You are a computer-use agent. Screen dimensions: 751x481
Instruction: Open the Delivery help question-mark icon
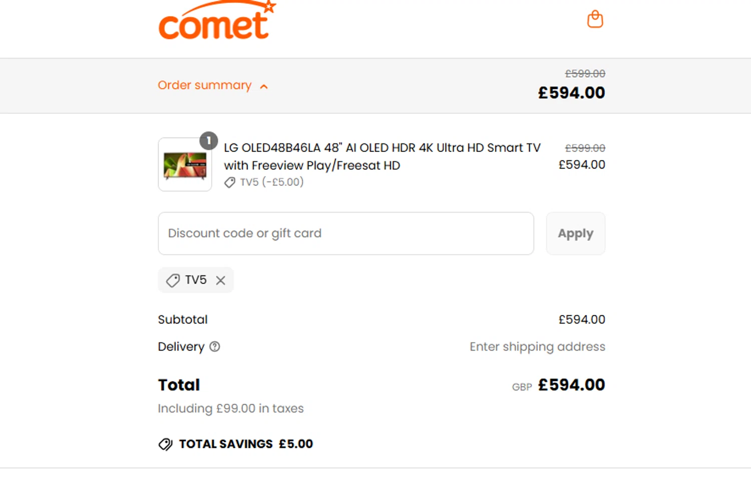(215, 346)
